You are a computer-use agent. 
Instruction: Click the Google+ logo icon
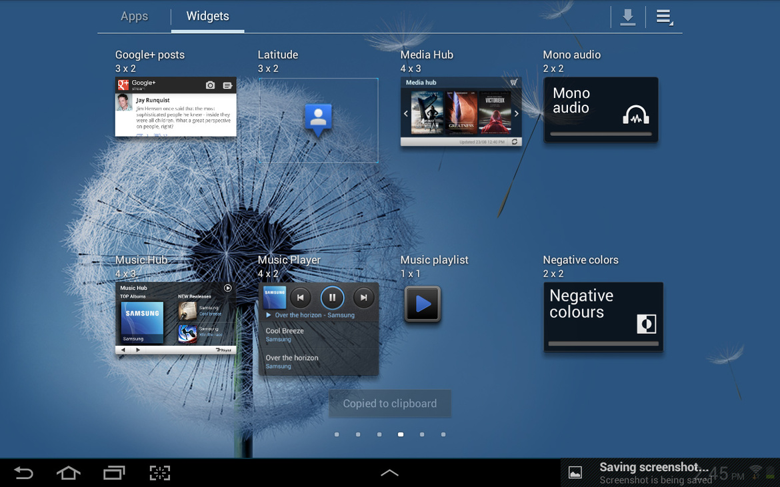(x=123, y=85)
